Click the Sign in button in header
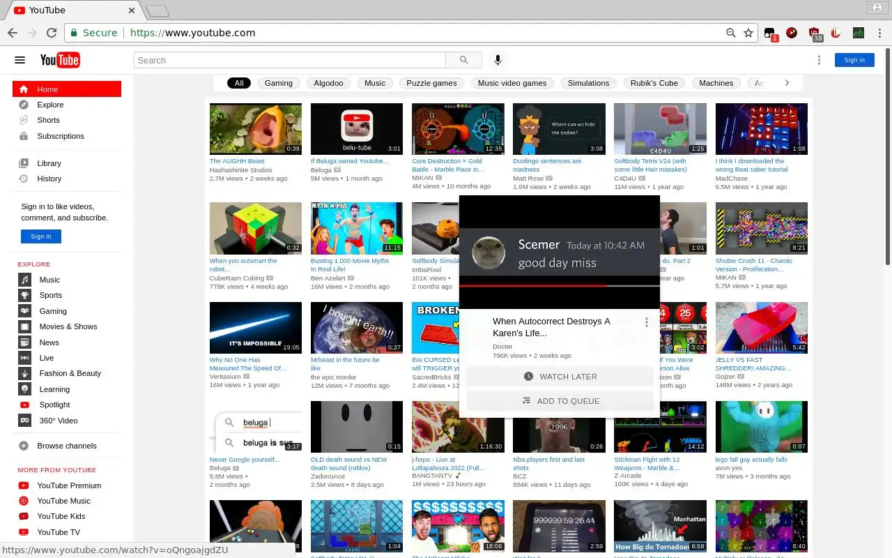 pyautogui.click(x=854, y=60)
